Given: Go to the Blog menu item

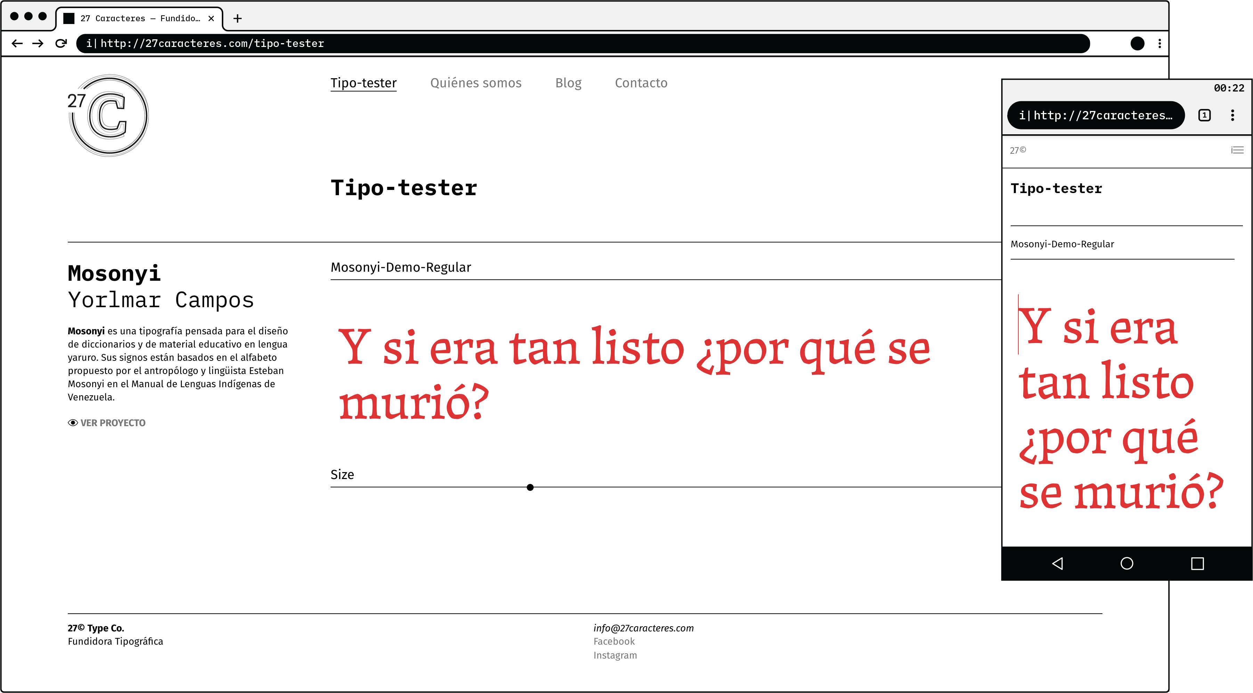Looking at the screenshot, I should point(568,83).
